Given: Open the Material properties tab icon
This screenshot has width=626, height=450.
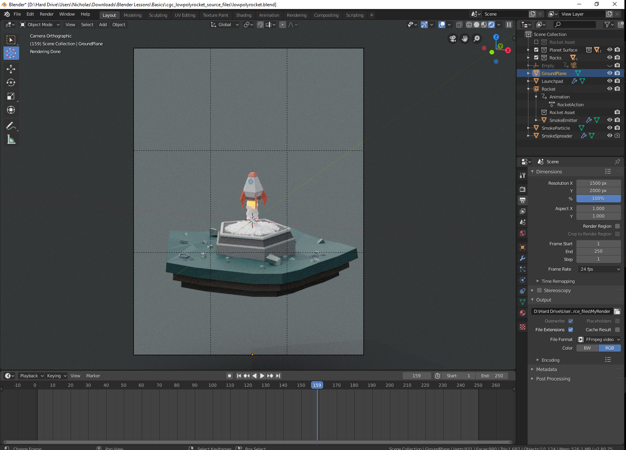Looking at the screenshot, I should (523, 313).
